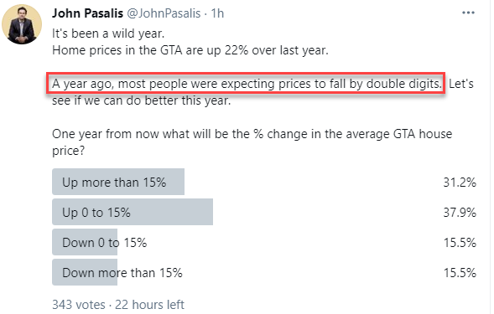Click the red-highlighted sentence about double digits
The image size is (494, 314).
coord(246,84)
